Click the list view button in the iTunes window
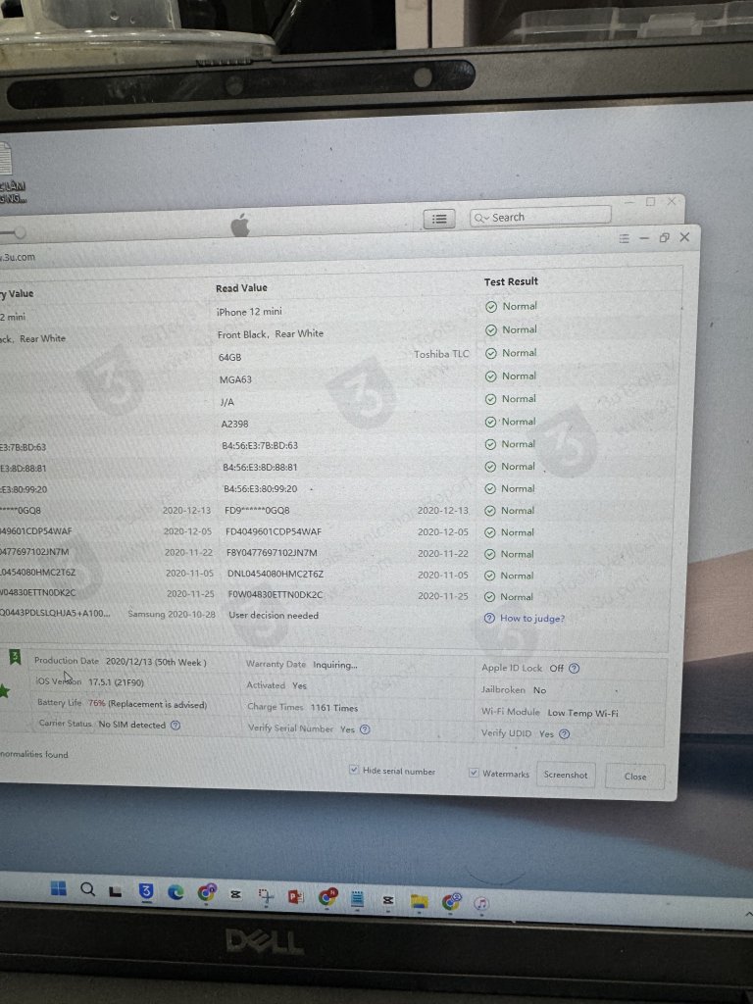753x1004 pixels. click(439, 219)
